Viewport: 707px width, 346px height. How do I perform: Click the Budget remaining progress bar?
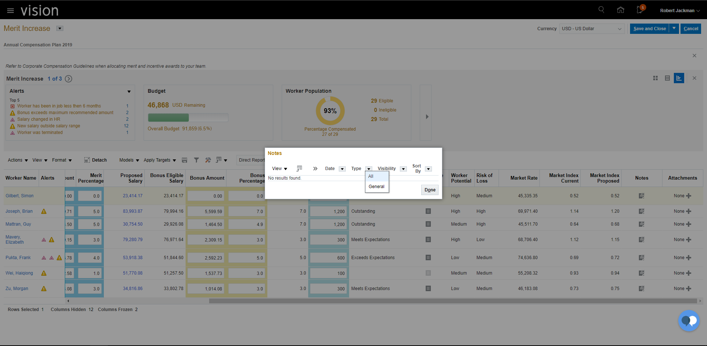pyautogui.click(x=188, y=118)
